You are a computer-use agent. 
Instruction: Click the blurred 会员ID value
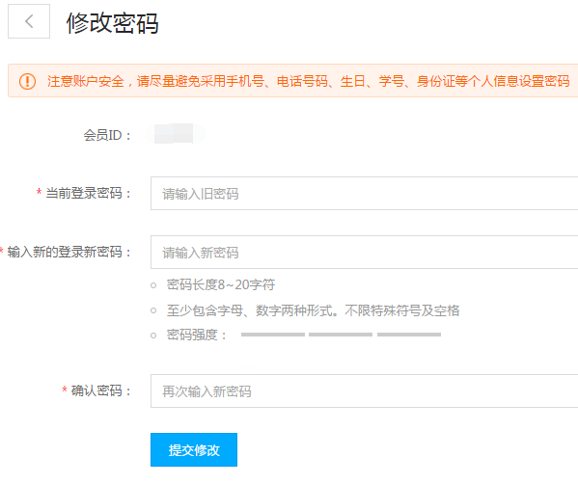pyautogui.click(x=176, y=134)
